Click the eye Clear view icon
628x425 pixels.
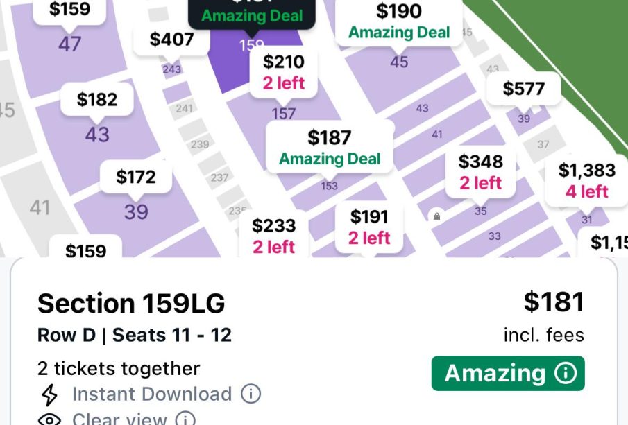(49, 419)
